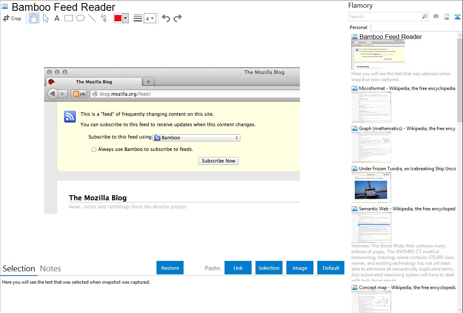This screenshot has height=313, width=463.
Task: Pick the rectangle shape tool
Action: pyautogui.click(x=68, y=18)
